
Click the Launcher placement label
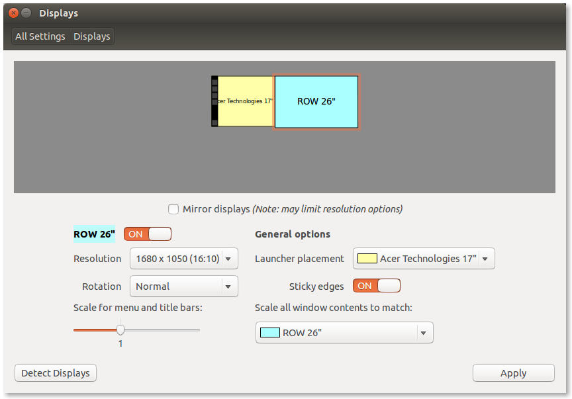tap(299, 259)
